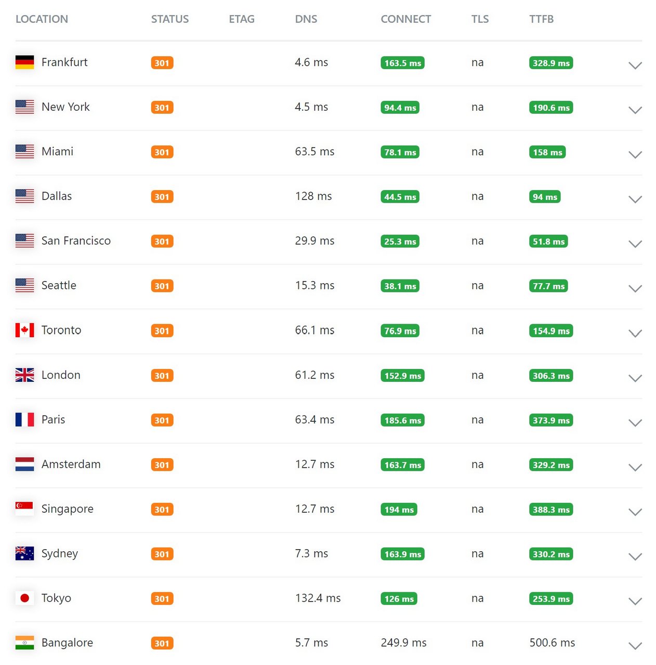Click the 328.9 ms TTFB badge for Frankfurt
The image size is (656, 665).
[551, 63]
